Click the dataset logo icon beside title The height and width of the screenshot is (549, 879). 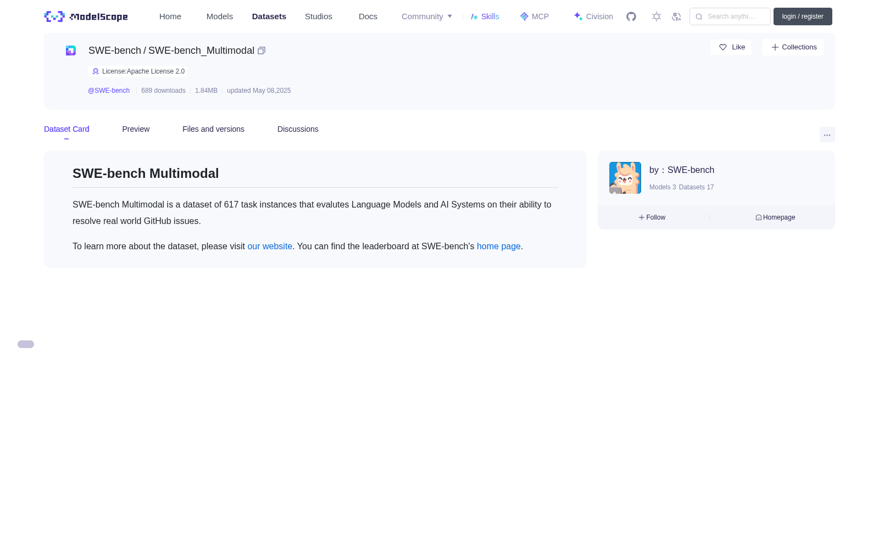coord(71,51)
